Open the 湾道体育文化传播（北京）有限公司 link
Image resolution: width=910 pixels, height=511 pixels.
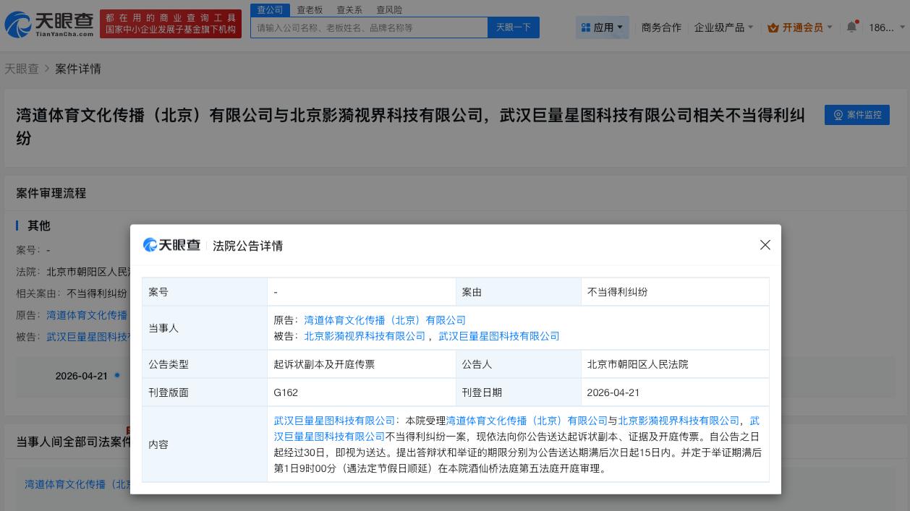tap(383, 320)
